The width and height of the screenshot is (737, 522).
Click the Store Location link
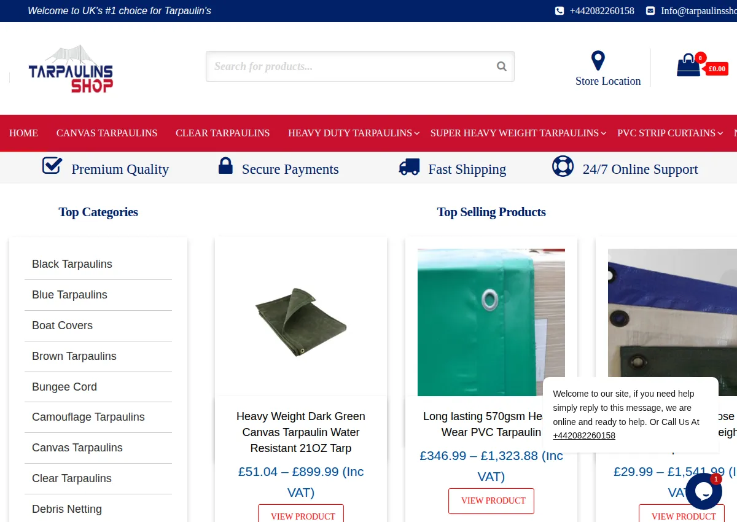click(x=608, y=81)
